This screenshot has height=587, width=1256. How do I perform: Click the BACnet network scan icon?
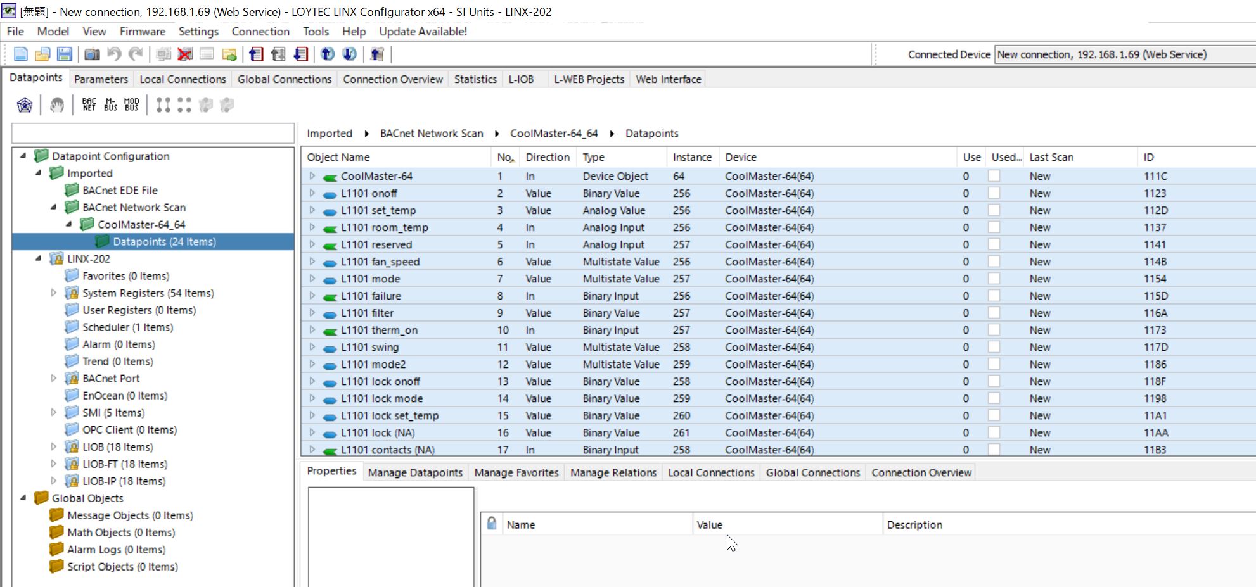pyautogui.click(x=89, y=104)
